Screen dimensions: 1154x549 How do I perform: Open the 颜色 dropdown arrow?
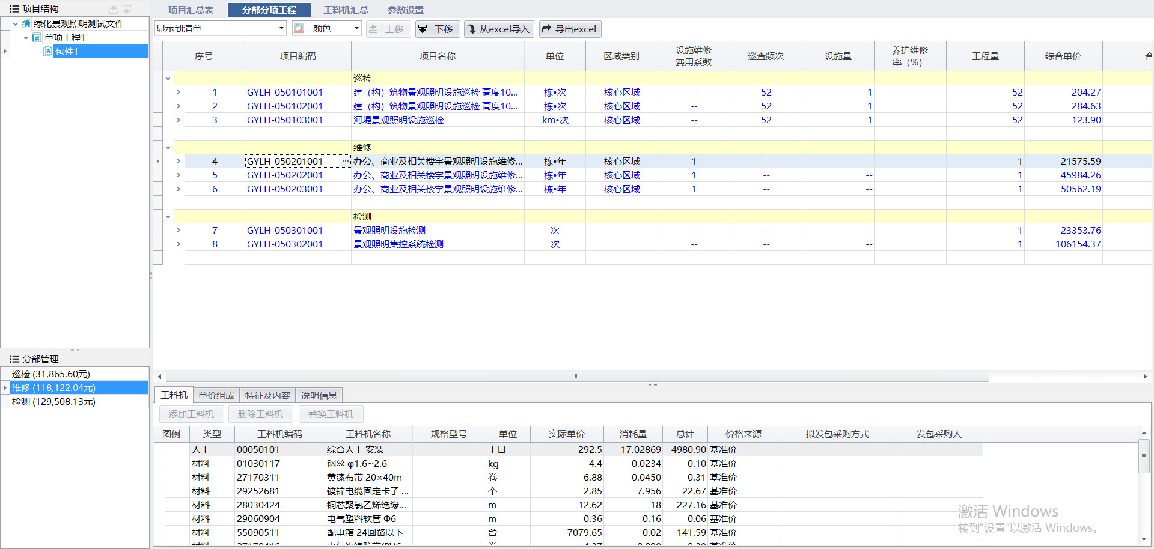[356, 28]
